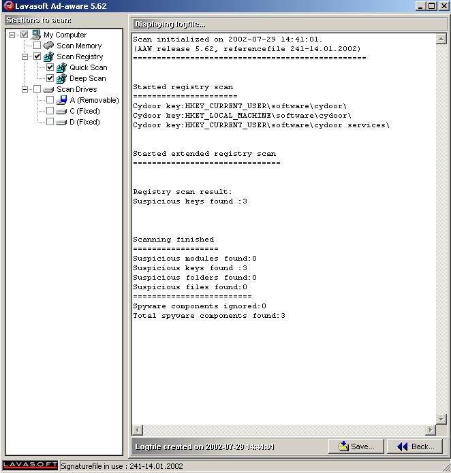Click the Lavasoft logo in status bar
The image size is (451, 473).
(x=30, y=465)
